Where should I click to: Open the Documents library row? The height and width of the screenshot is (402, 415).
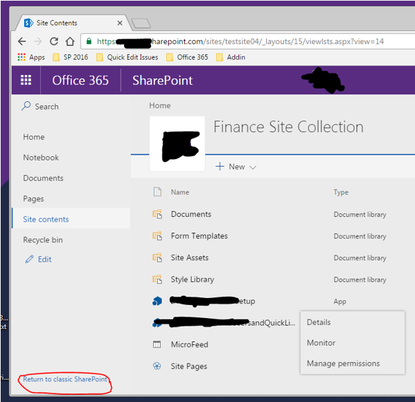pyautogui.click(x=191, y=214)
